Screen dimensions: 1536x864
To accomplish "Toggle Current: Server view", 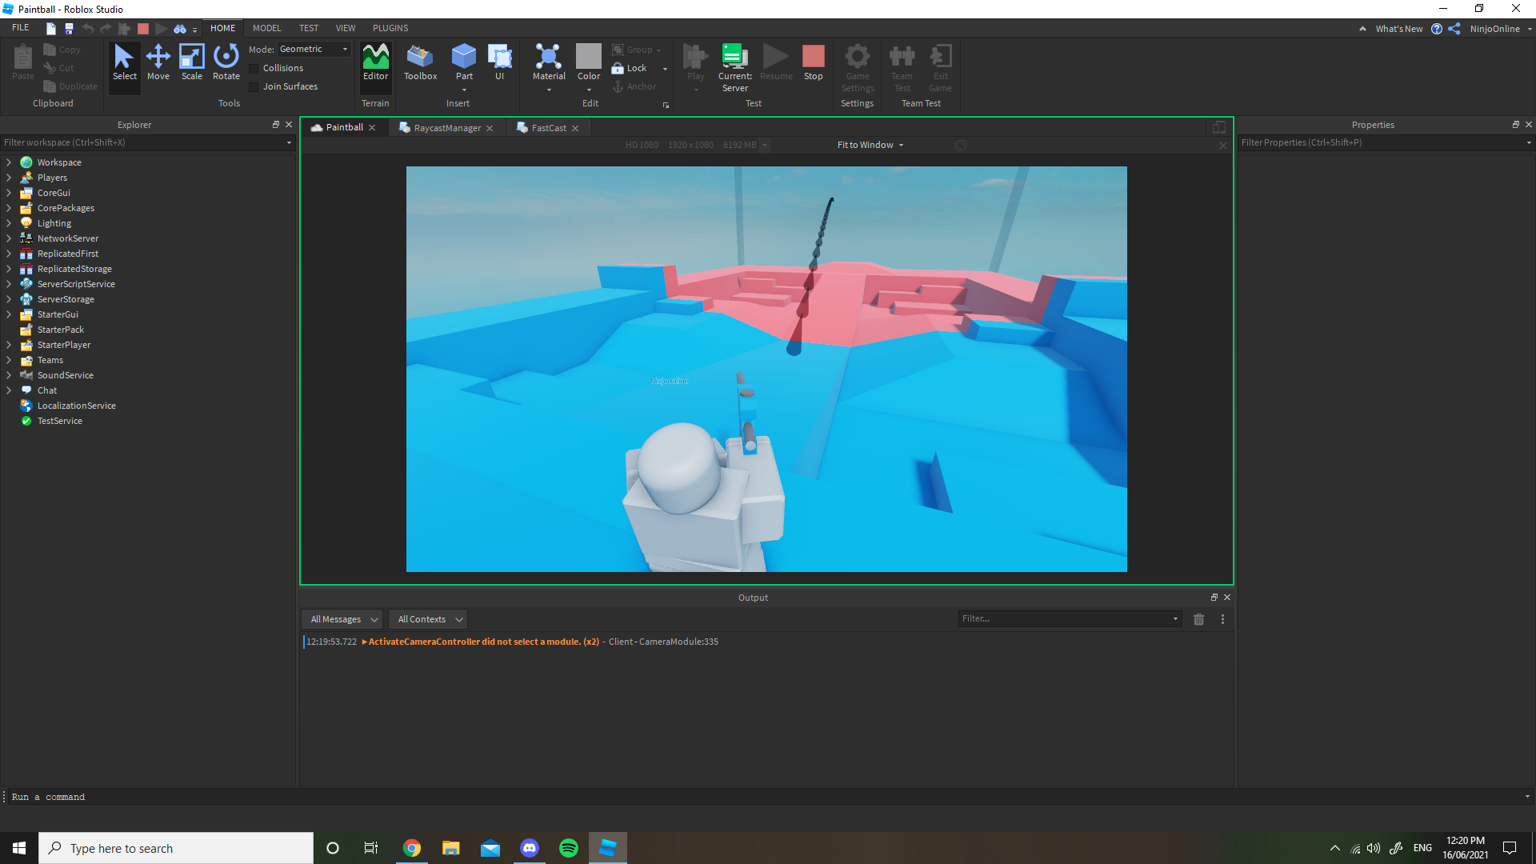I will pyautogui.click(x=735, y=67).
